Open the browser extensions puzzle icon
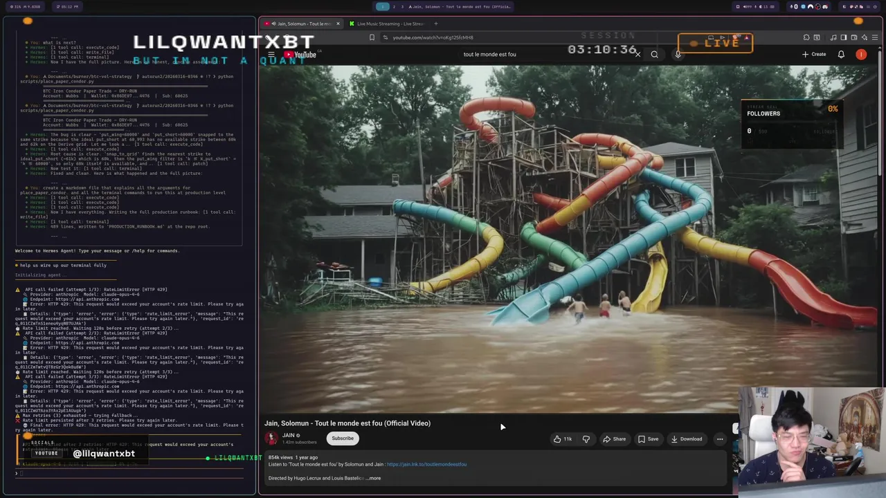This screenshot has height=498, width=886. pyautogui.click(x=806, y=37)
